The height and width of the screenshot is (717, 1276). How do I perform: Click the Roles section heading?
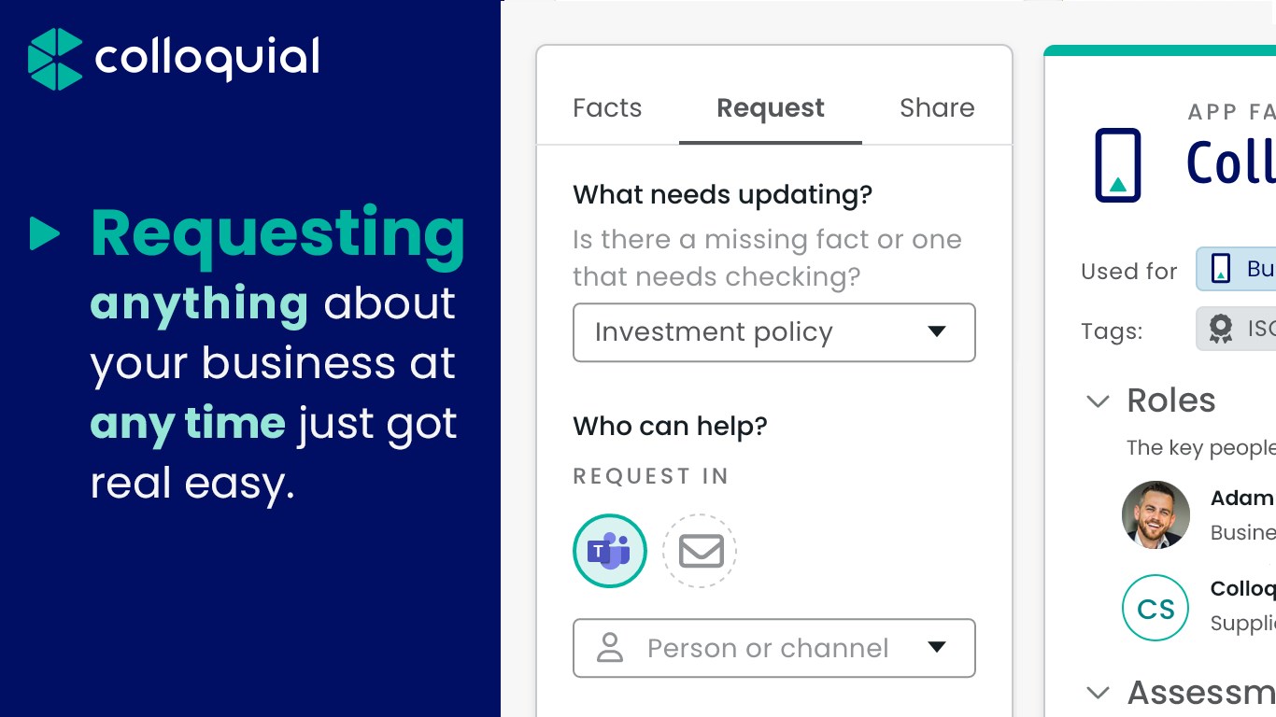1171,401
